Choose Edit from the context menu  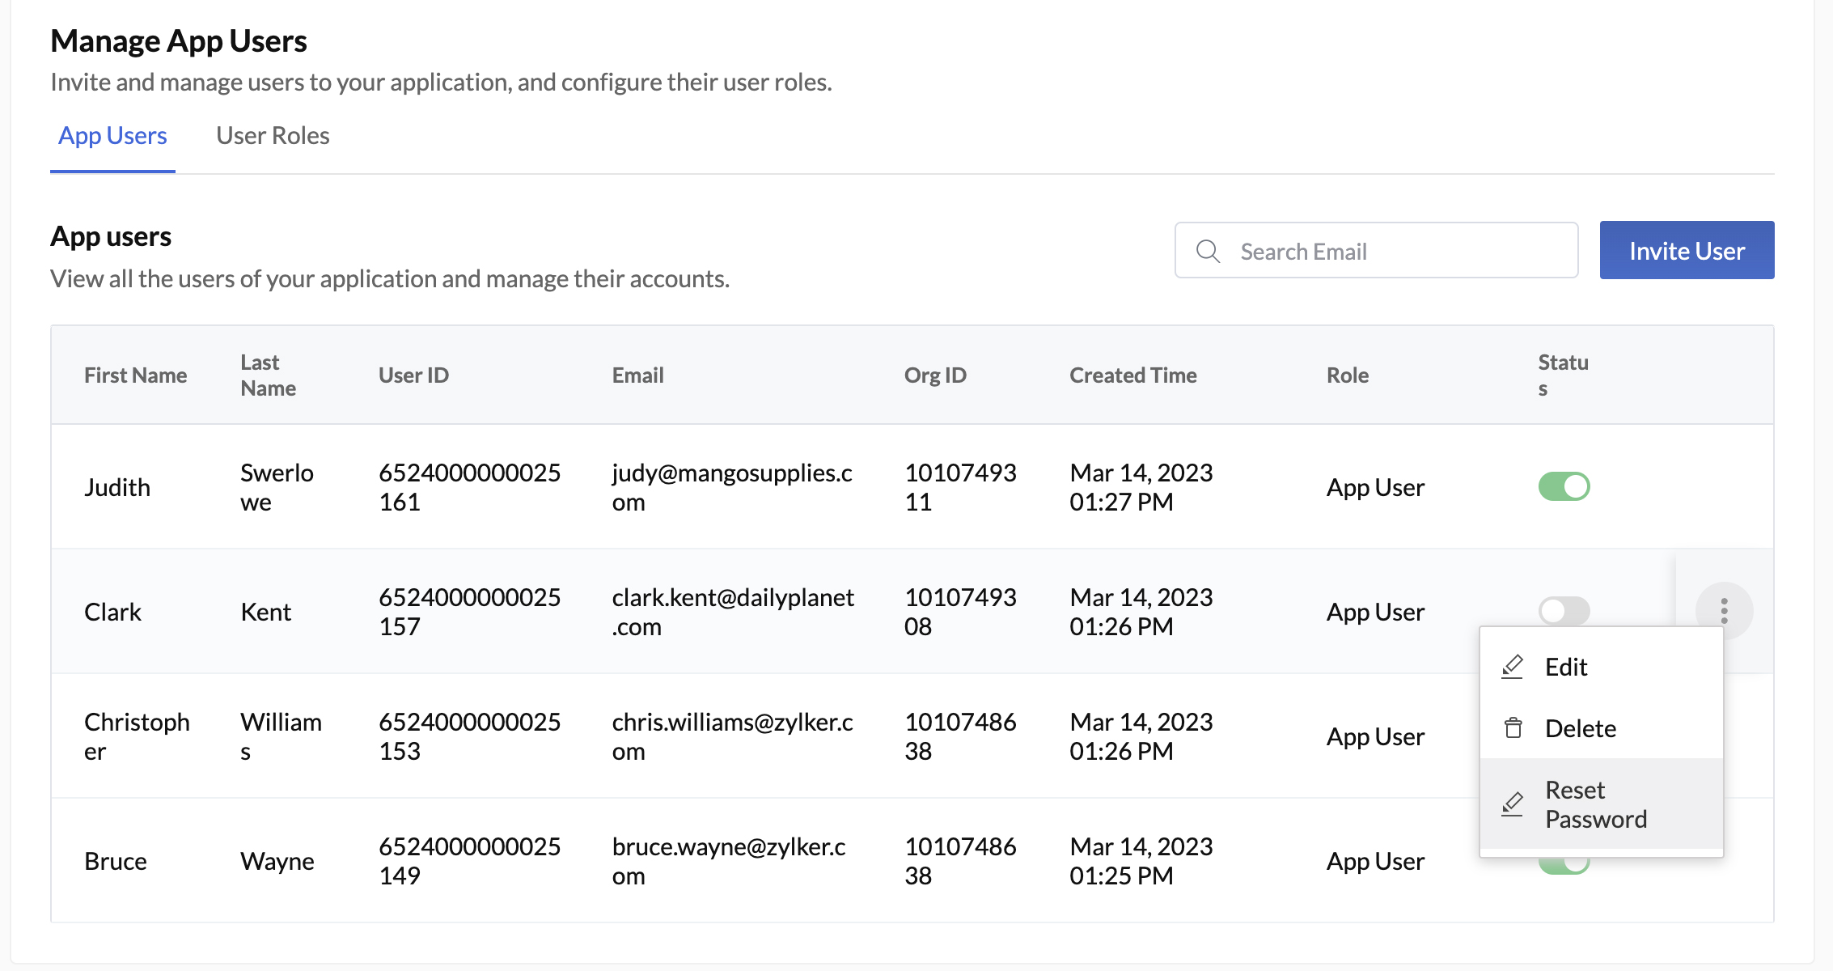click(1566, 666)
